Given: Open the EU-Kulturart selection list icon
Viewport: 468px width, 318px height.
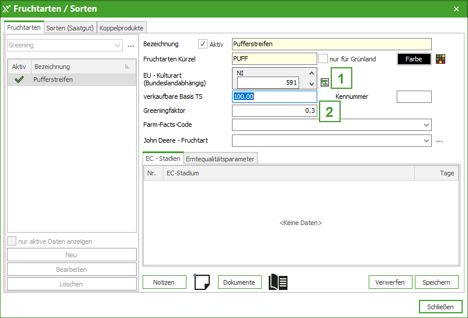Looking at the screenshot, I should click(325, 82).
